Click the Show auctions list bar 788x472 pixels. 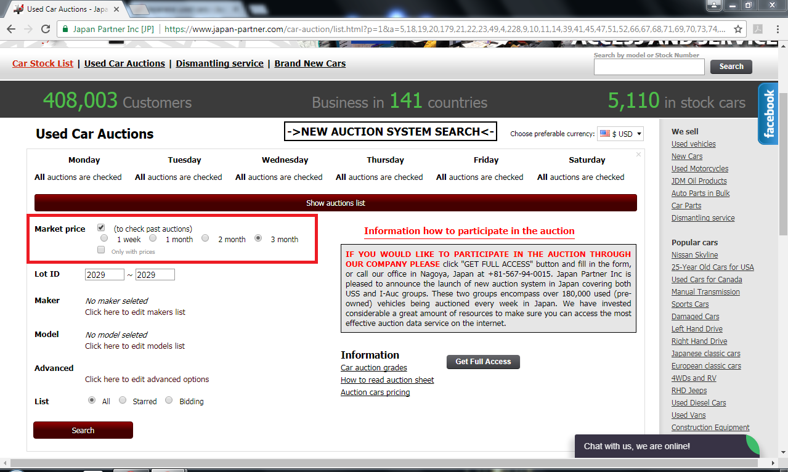[336, 203]
